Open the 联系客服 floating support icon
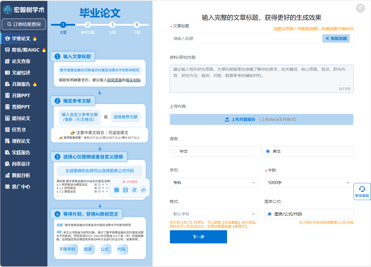This screenshot has width=371, height=267. (x=362, y=191)
